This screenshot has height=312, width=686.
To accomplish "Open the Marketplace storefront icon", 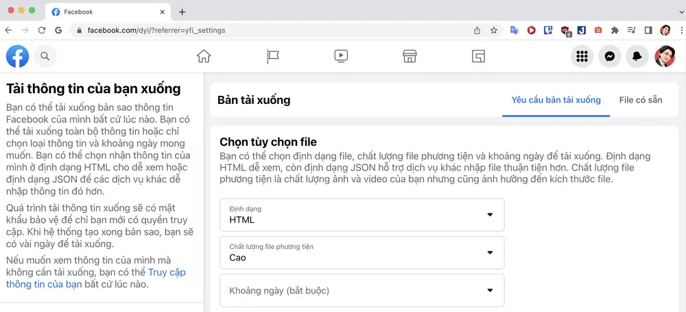I will click(x=410, y=56).
